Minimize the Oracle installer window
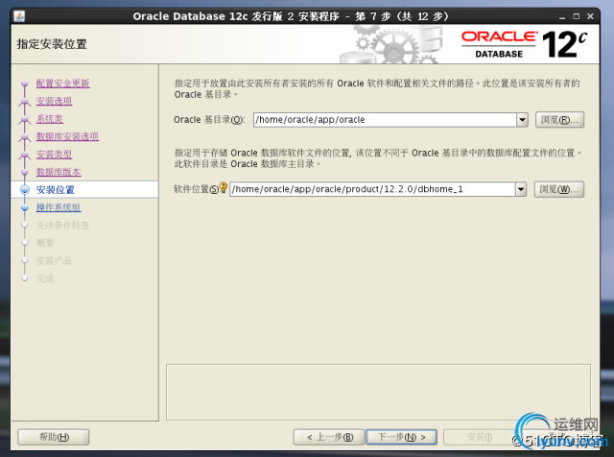The height and width of the screenshot is (457, 614). coord(562,16)
